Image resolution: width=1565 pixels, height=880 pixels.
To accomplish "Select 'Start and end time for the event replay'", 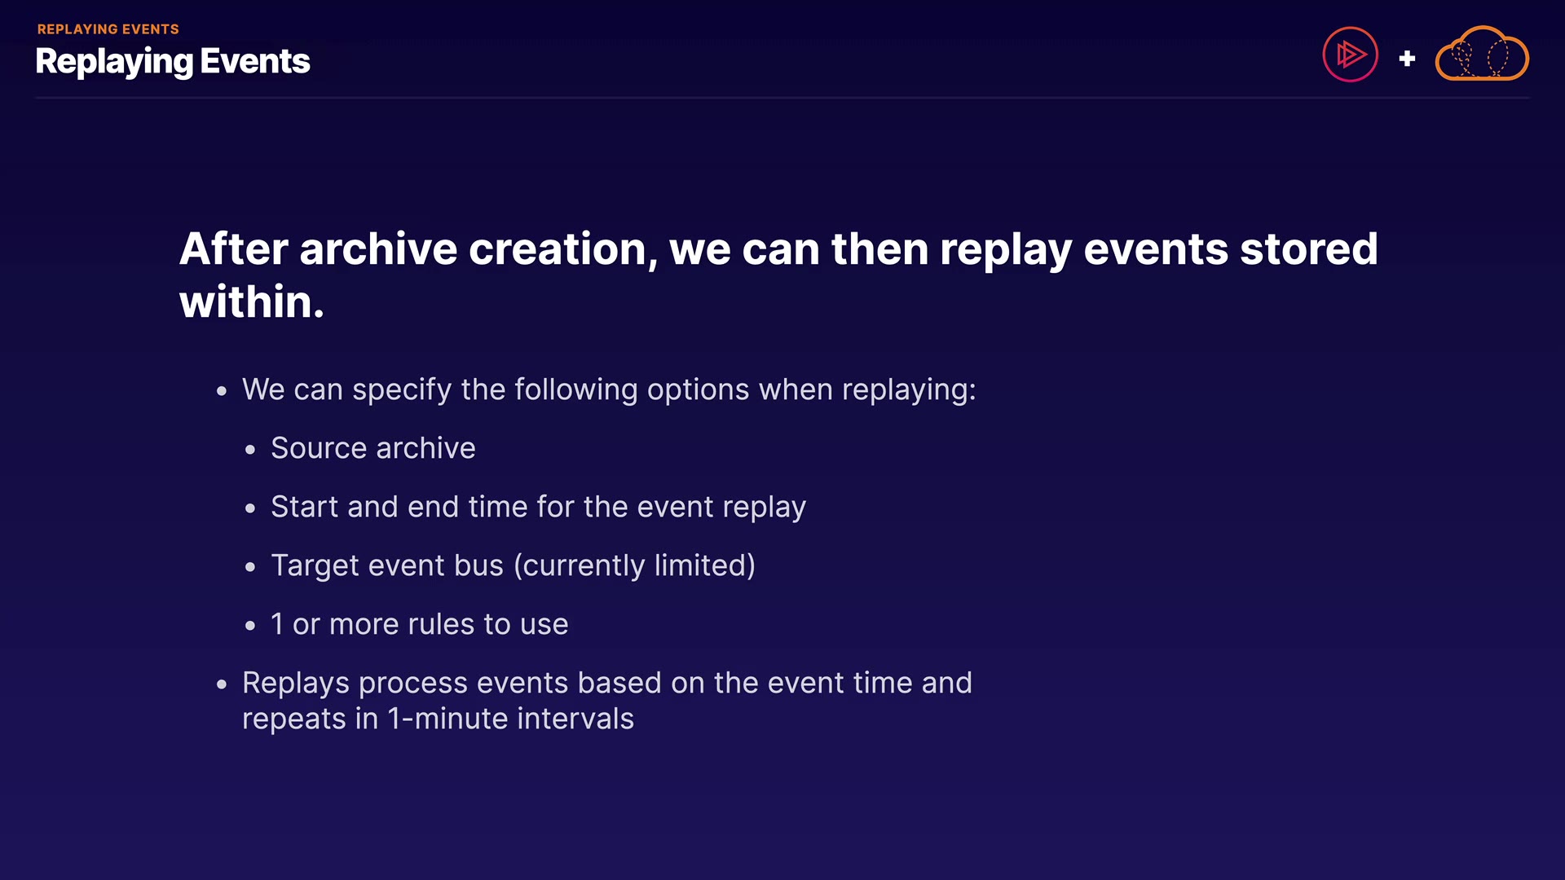I will click(538, 507).
